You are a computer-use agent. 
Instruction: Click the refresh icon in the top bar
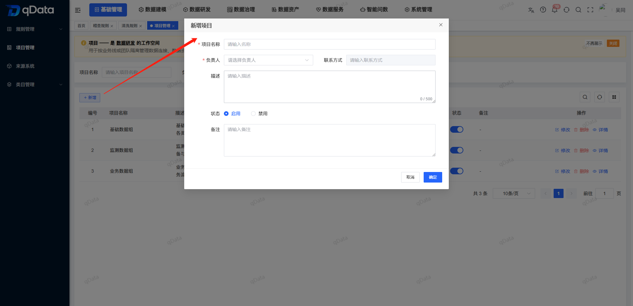(x=567, y=10)
